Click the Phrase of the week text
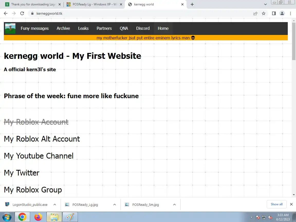Image resolution: width=296 pixels, height=222 pixels. click(71, 96)
